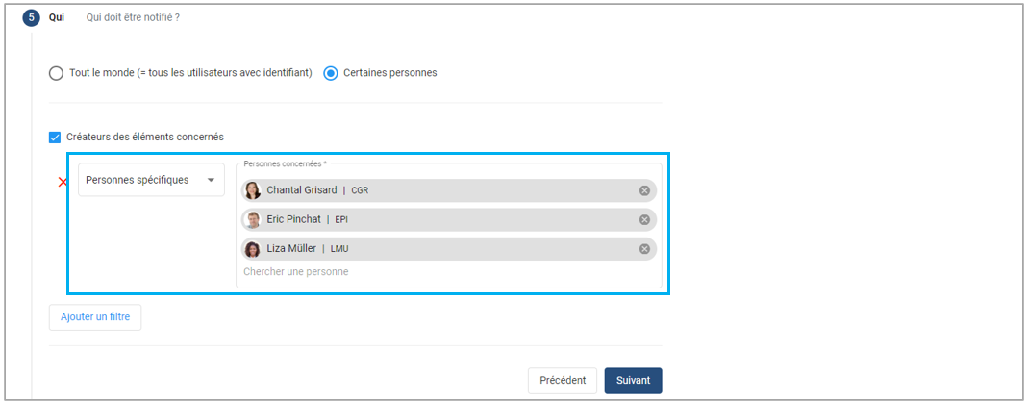Continue with the "Suivant" button
This screenshot has height=401, width=1028.
[x=633, y=381]
